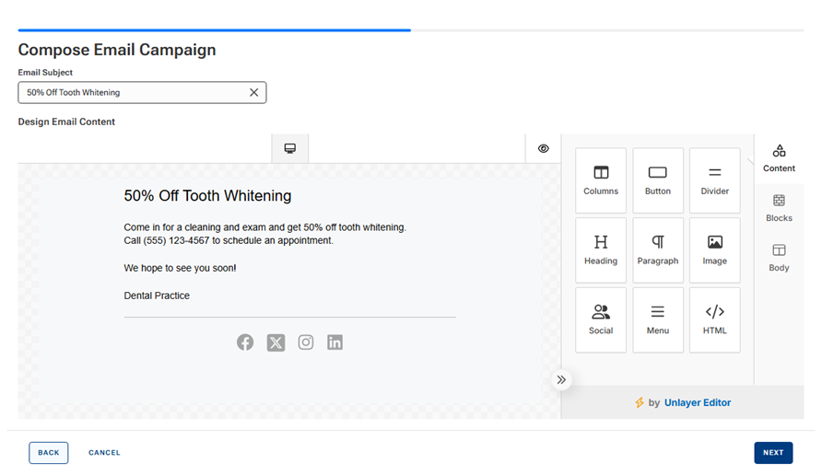Clear the Email Subject field

[x=254, y=92]
